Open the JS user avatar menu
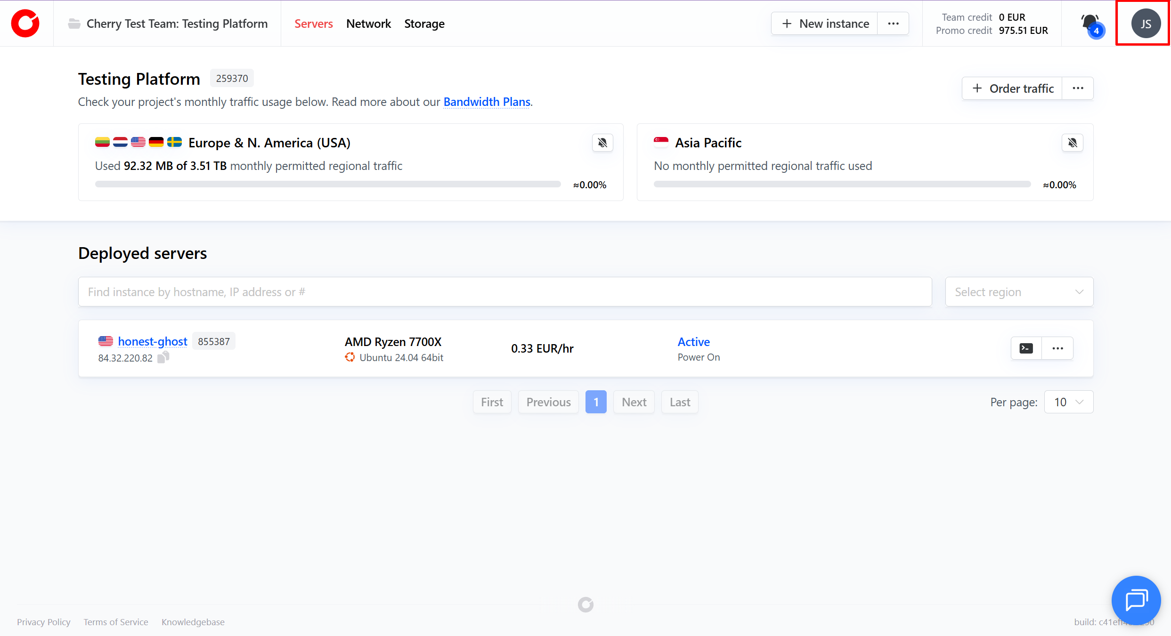Viewport: 1171px width, 636px height. click(1145, 24)
